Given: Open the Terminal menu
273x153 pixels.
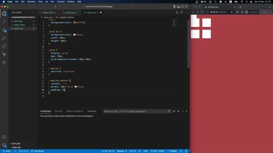Looking at the screenshot, I should [x=61, y=2].
